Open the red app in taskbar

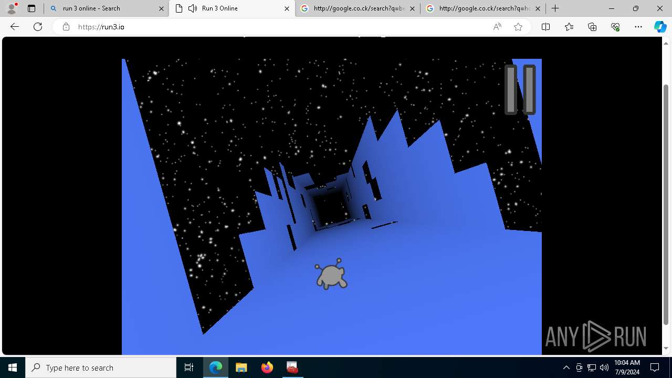[292, 367]
